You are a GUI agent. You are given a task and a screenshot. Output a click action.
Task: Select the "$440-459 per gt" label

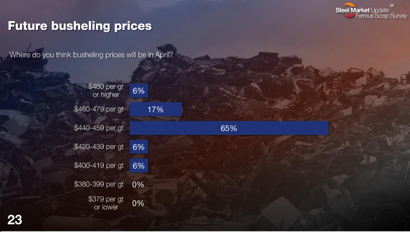99,128
